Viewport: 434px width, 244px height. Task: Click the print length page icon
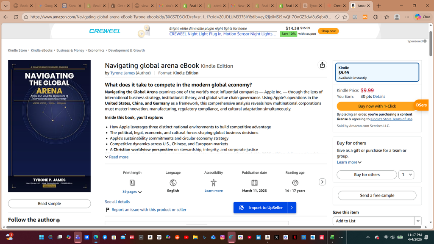[x=132, y=183]
